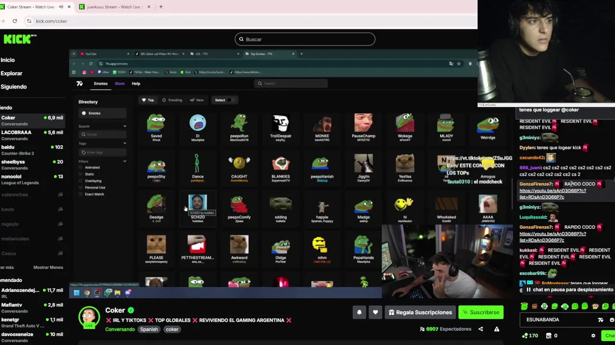This screenshot has height=345, width=615.
Task: Click the Windows Start icon in the streamed taskbar
Action: 76,293
